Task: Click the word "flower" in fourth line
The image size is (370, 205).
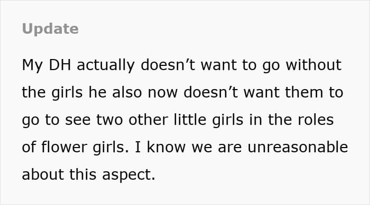Action: click(64, 147)
